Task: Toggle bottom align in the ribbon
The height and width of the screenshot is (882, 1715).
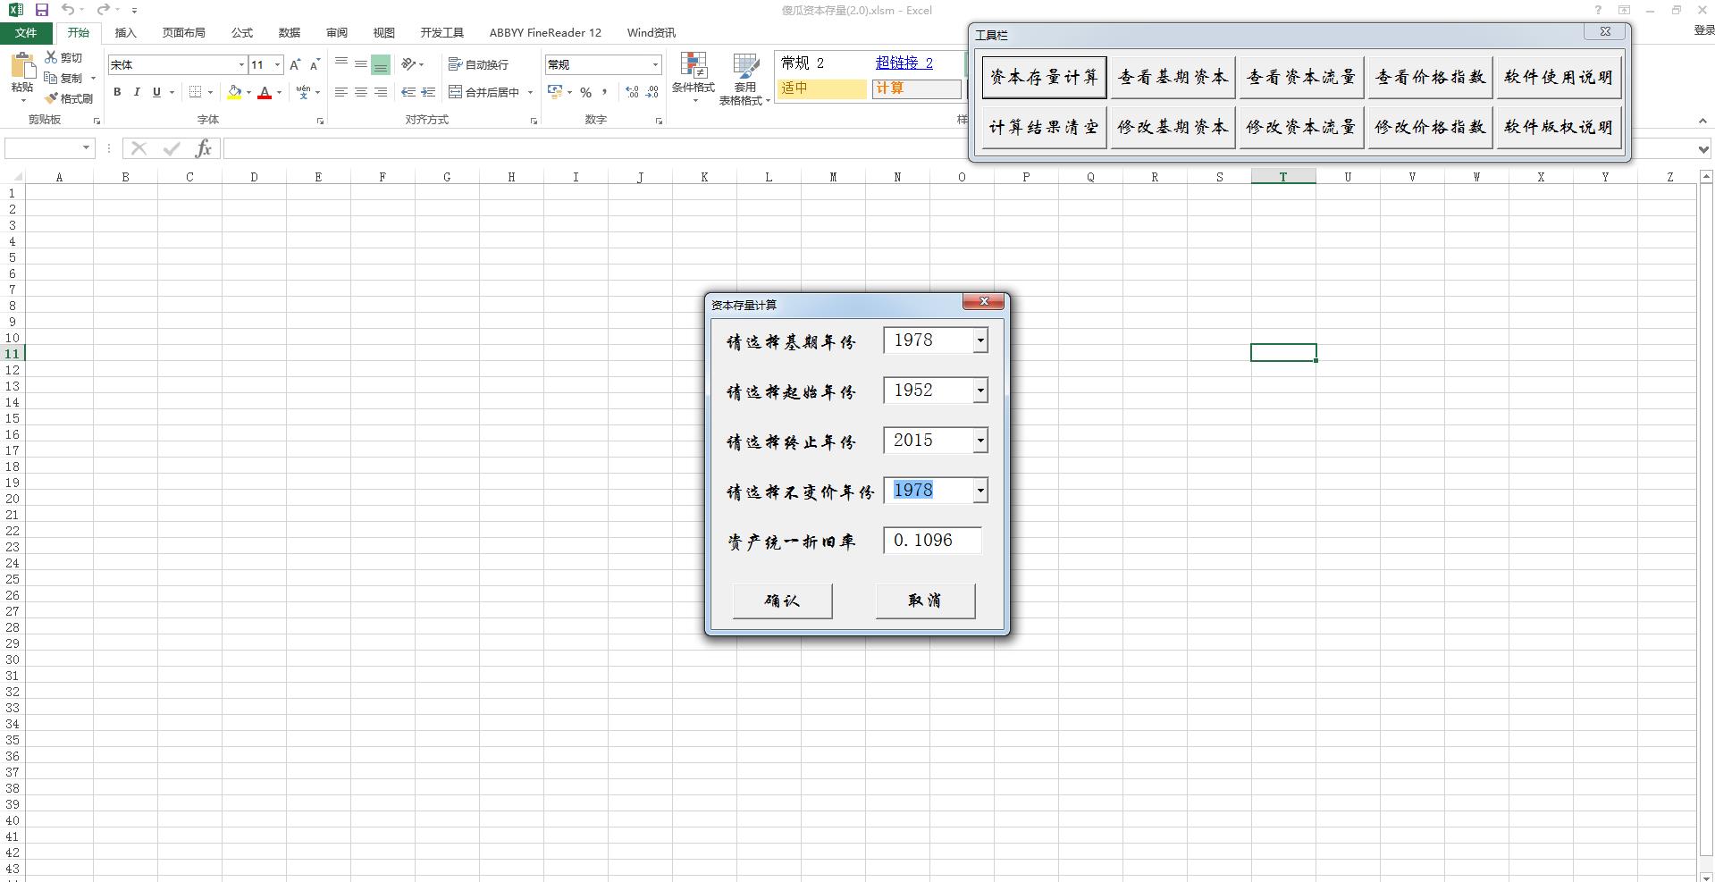Action: (381, 64)
